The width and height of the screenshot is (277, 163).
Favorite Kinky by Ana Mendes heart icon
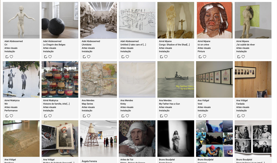click(x=127, y=116)
